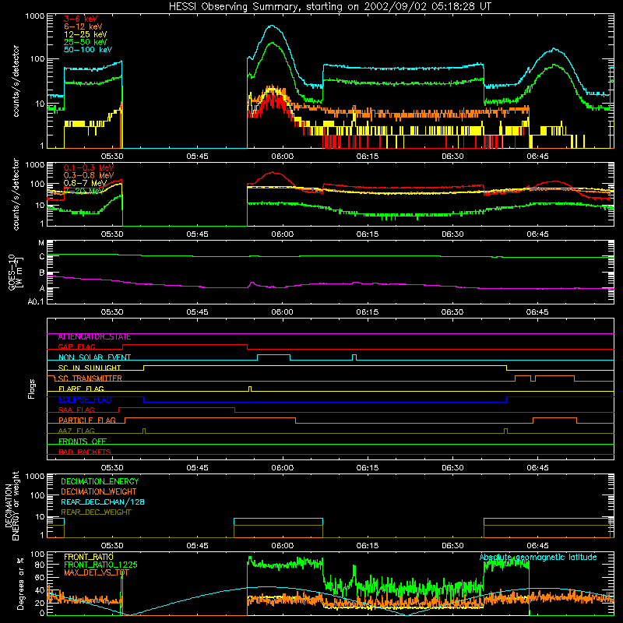Screen dimensions: 623x623
Task: Click the 05:45 tick label under the GOES-10 panel
Action: click(x=198, y=312)
